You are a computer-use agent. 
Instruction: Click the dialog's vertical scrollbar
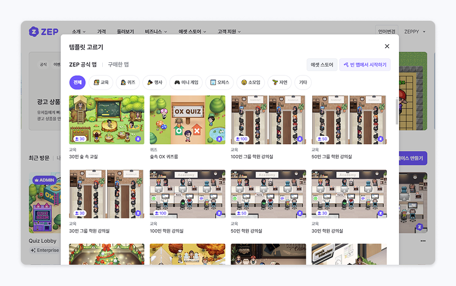[x=396, y=112]
